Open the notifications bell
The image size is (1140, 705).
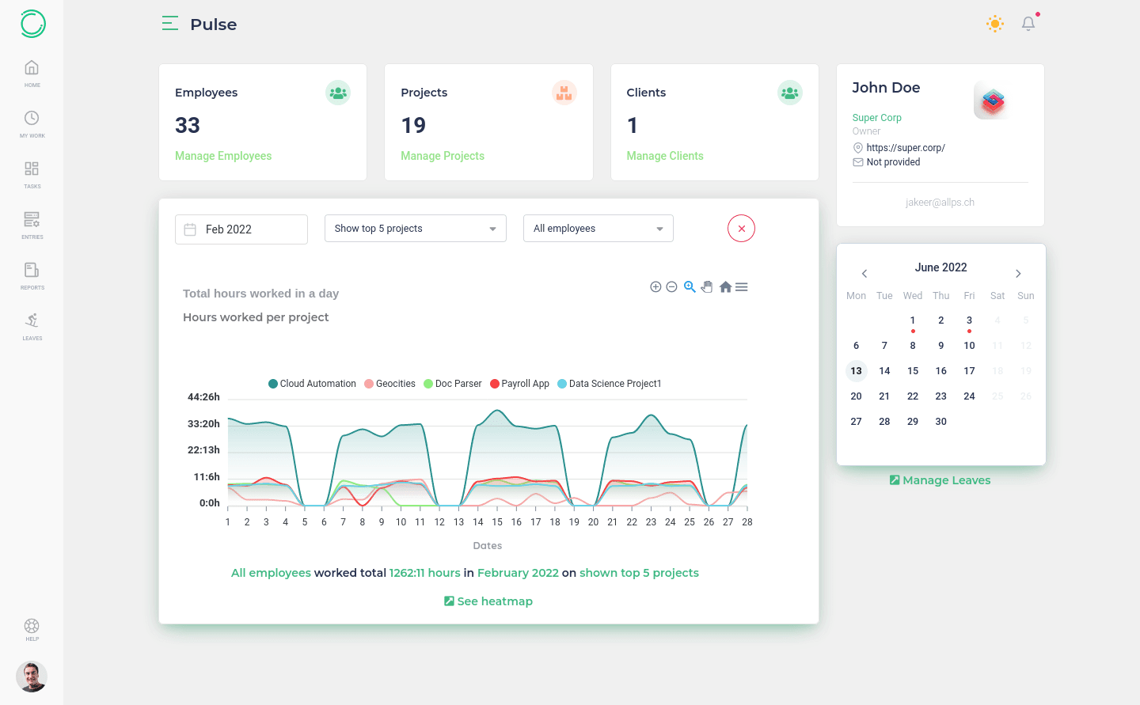click(x=1028, y=24)
